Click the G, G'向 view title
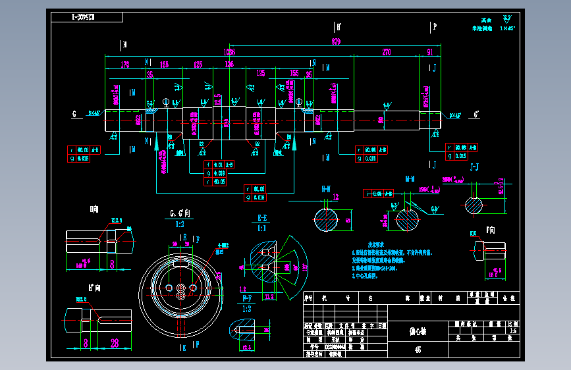 (x=180, y=213)
